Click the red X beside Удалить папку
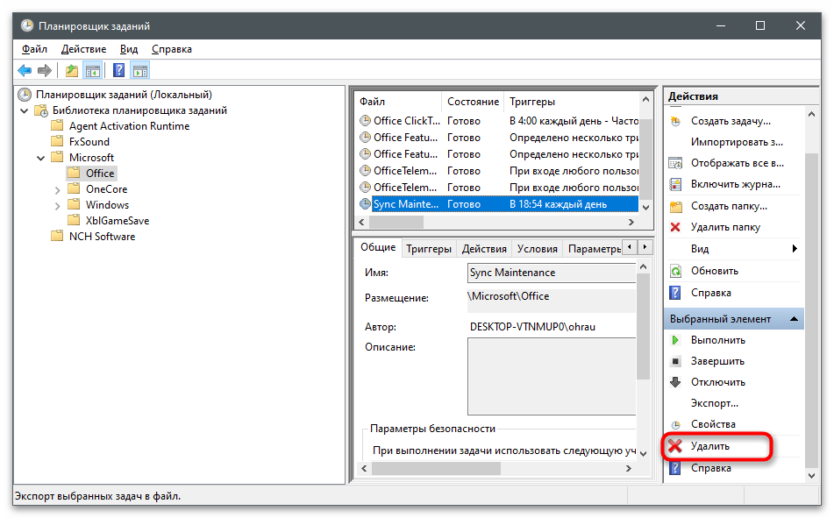The image size is (834, 518). pos(675,227)
